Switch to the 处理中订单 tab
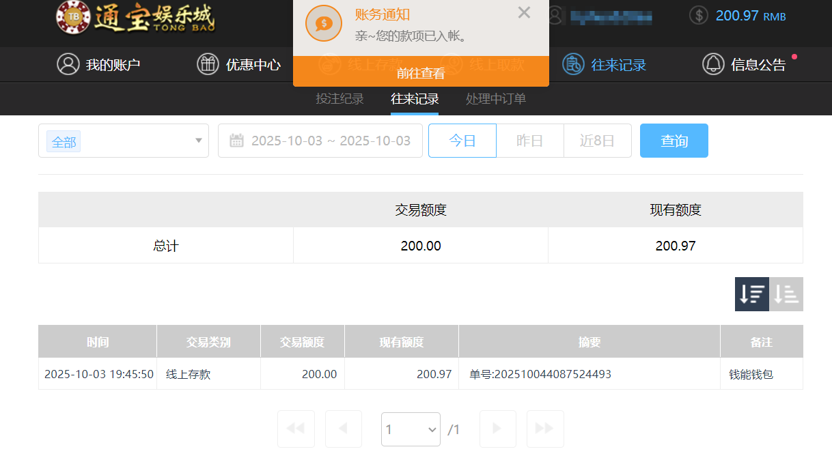Viewport: 832px width, 458px height. click(495, 98)
